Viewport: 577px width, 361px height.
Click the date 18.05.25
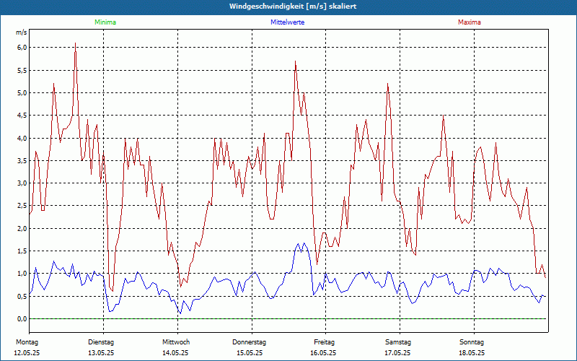click(472, 353)
